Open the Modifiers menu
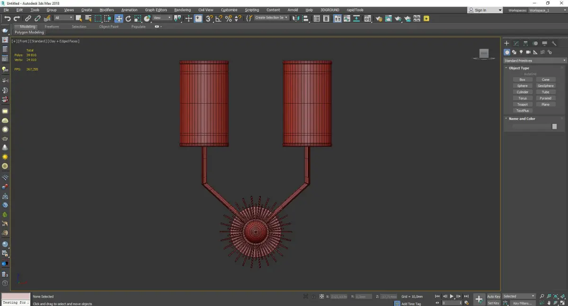Viewport: 568px width, 306px height. pyautogui.click(x=106, y=10)
